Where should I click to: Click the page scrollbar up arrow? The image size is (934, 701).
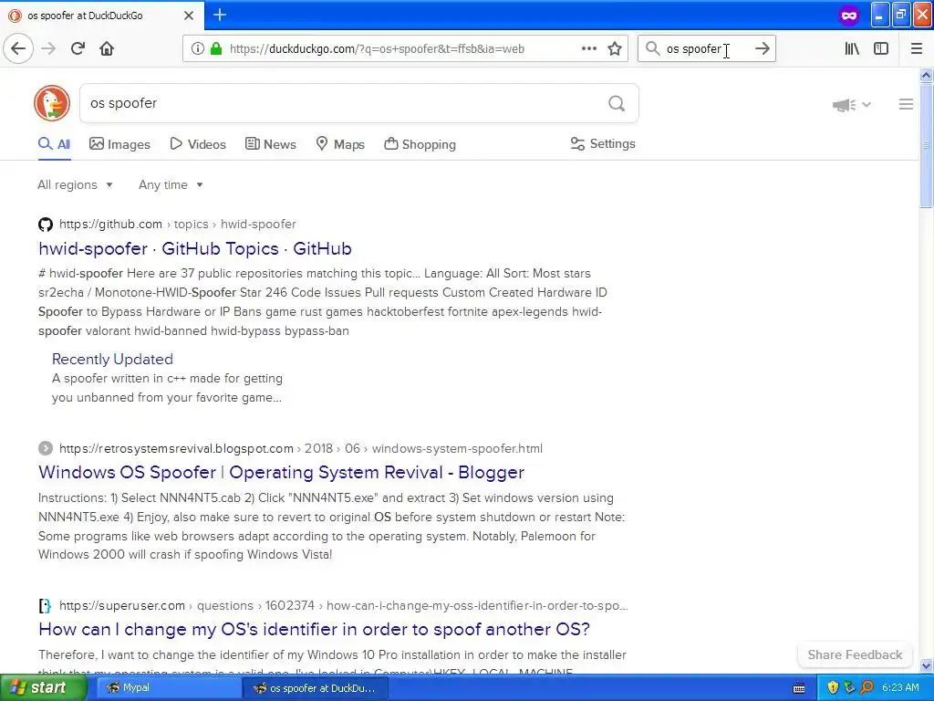click(926, 75)
